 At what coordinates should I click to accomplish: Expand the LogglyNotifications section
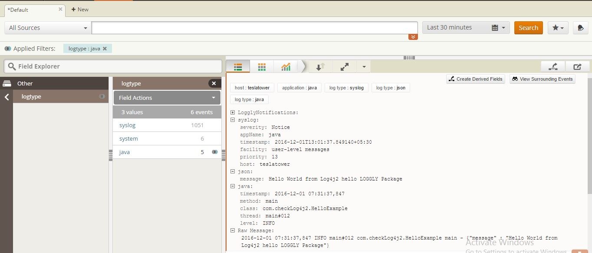tap(233, 112)
